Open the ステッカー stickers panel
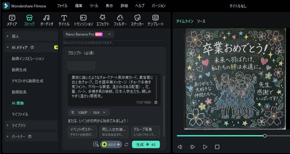The width and height of the screenshot is (290, 154). click(138, 20)
